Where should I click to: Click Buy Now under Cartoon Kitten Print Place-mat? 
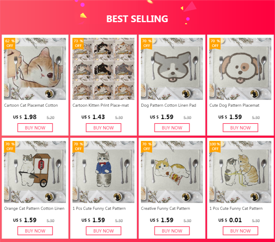pyautogui.click(x=104, y=128)
